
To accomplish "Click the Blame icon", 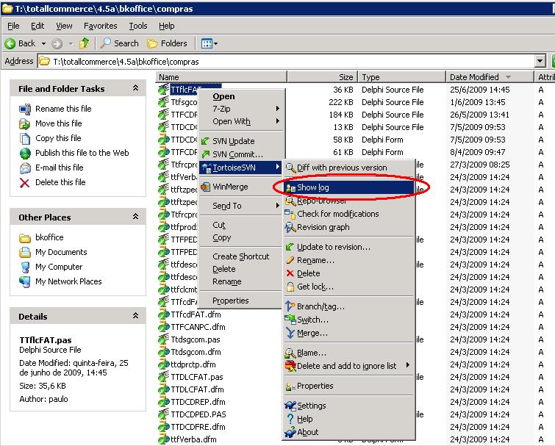I will click(x=290, y=353).
